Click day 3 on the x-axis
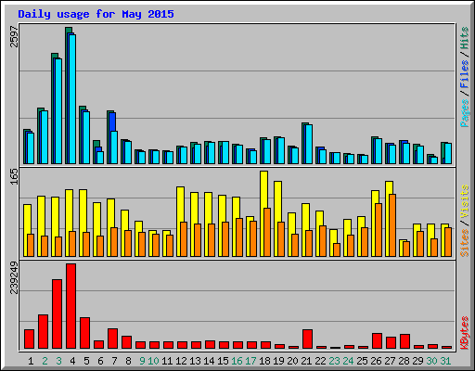The image size is (475, 371). point(58,361)
